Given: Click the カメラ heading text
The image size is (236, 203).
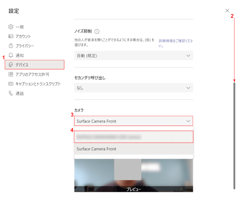Looking at the screenshot, I should tap(79, 110).
